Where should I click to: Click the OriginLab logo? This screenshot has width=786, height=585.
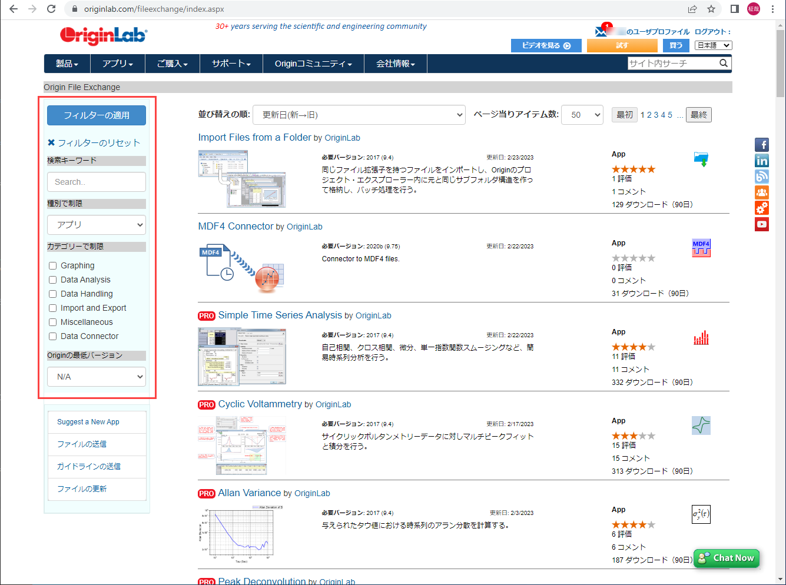click(x=103, y=35)
